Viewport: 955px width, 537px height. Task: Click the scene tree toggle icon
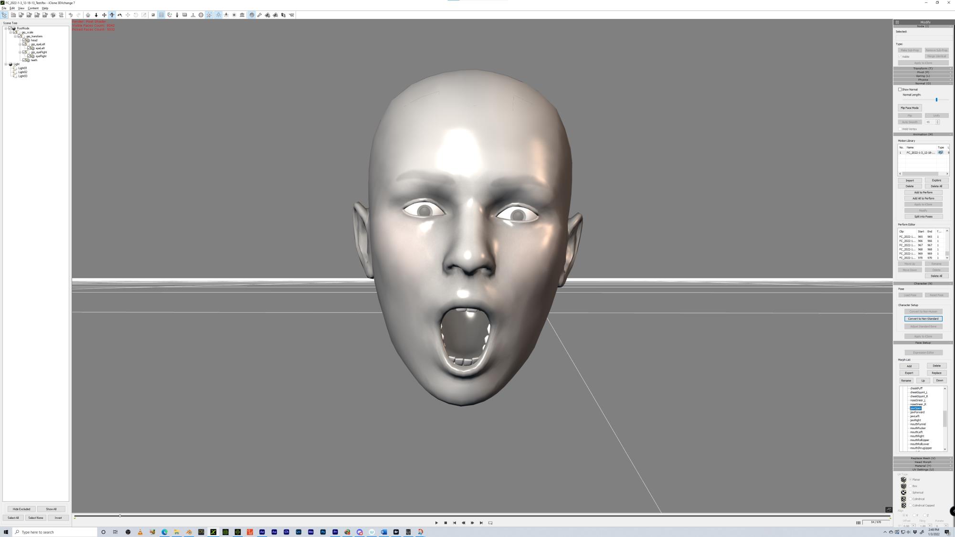click(x=4, y=15)
